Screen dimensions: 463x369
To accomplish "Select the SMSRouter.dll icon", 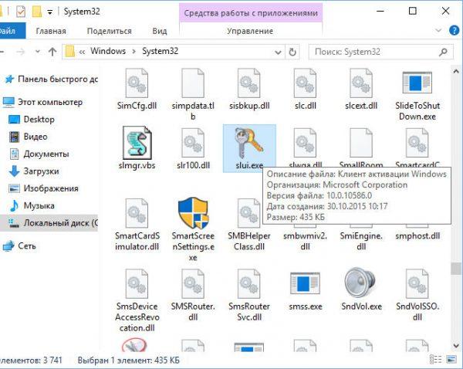I will [x=193, y=283].
